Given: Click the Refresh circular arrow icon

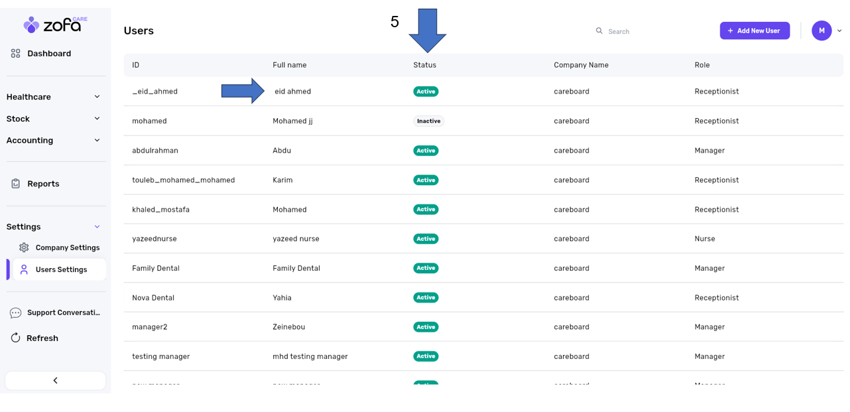Looking at the screenshot, I should click(x=16, y=338).
